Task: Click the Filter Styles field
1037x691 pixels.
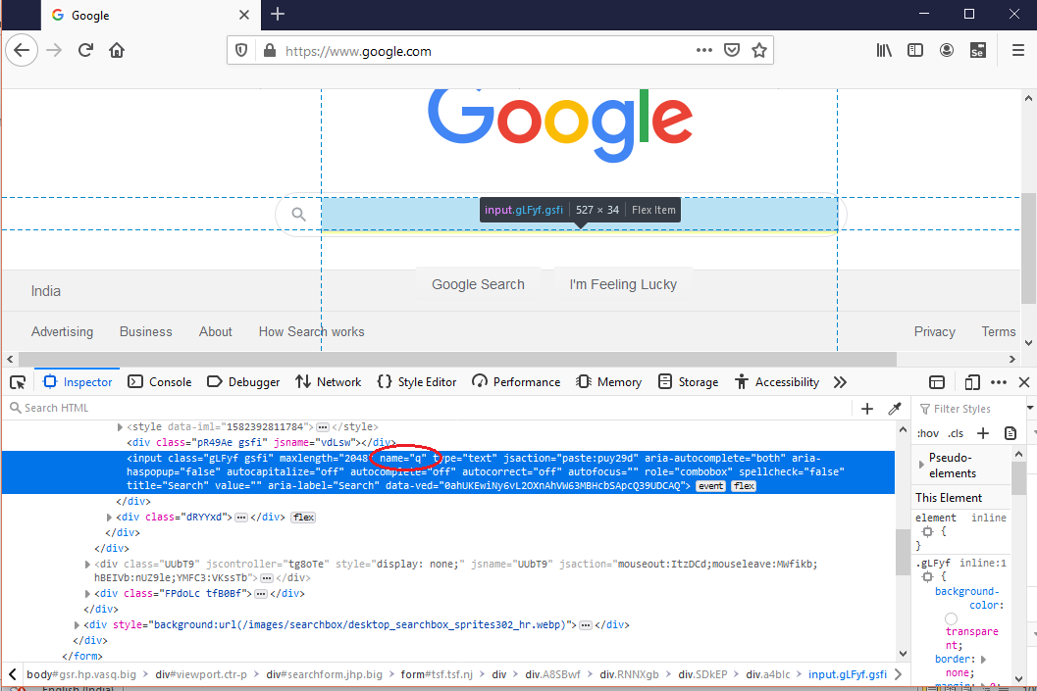Action: pyautogui.click(x=969, y=409)
